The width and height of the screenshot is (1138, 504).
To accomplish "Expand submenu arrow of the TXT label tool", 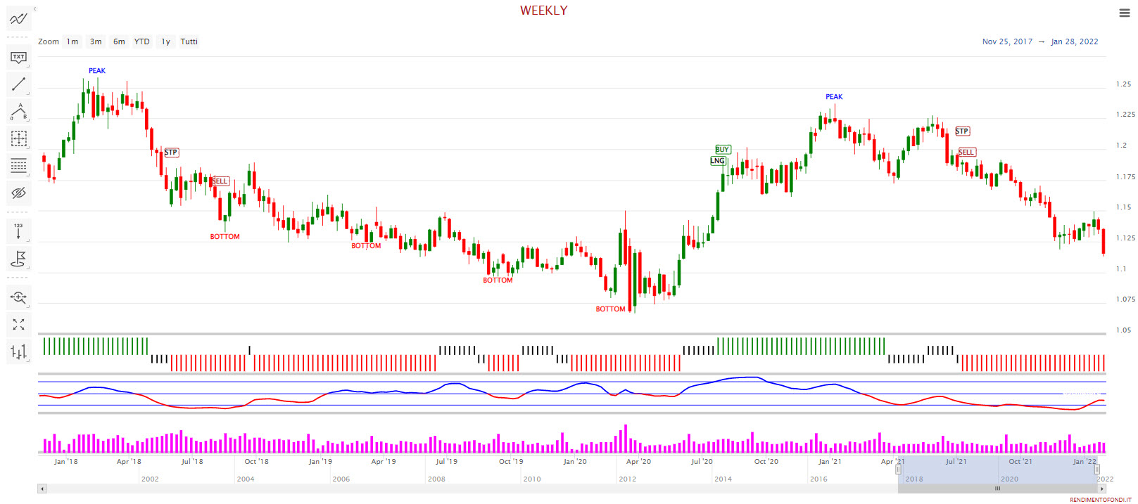I will click(28, 66).
